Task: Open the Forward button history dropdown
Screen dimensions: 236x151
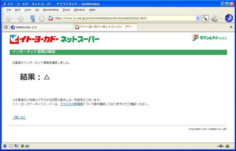Action: click(27, 18)
